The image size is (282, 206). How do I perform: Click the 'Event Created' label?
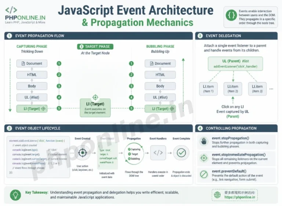pyautogui.click(x=83, y=138)
